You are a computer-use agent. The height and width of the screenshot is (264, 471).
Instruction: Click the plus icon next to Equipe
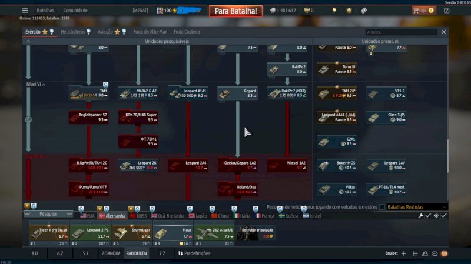tap(403, 253)
